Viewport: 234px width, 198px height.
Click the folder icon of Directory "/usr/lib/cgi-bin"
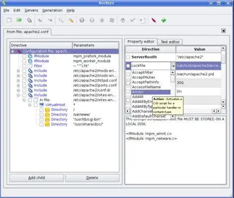[47, 119]
